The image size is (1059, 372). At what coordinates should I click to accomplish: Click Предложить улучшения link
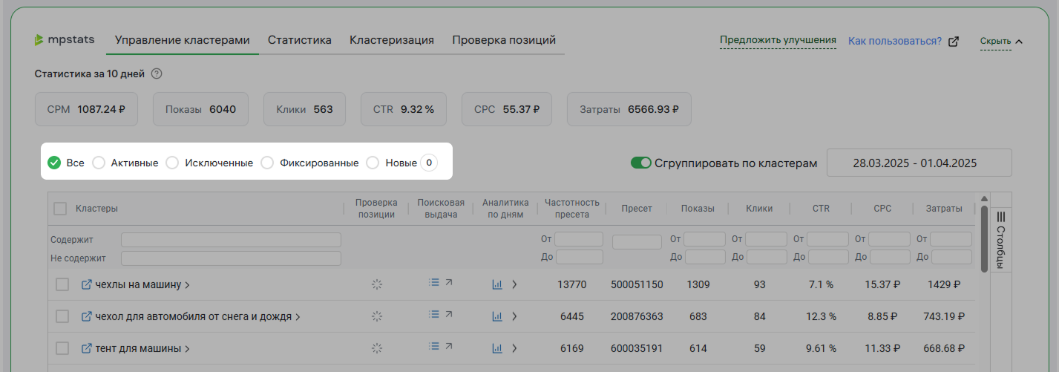[778, 40]
